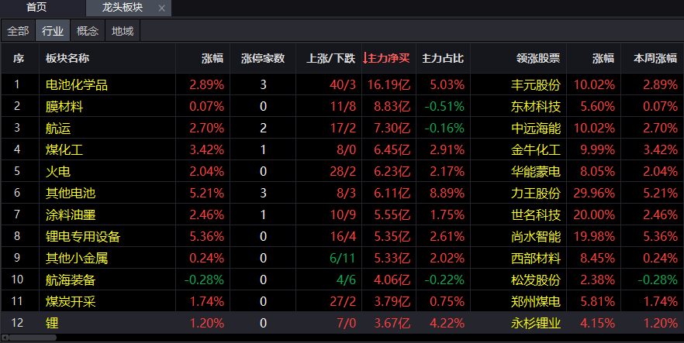This screenshot has width=684, height=343.
Task: Click net buy value 3.67亿
Action: coord(392,323)
